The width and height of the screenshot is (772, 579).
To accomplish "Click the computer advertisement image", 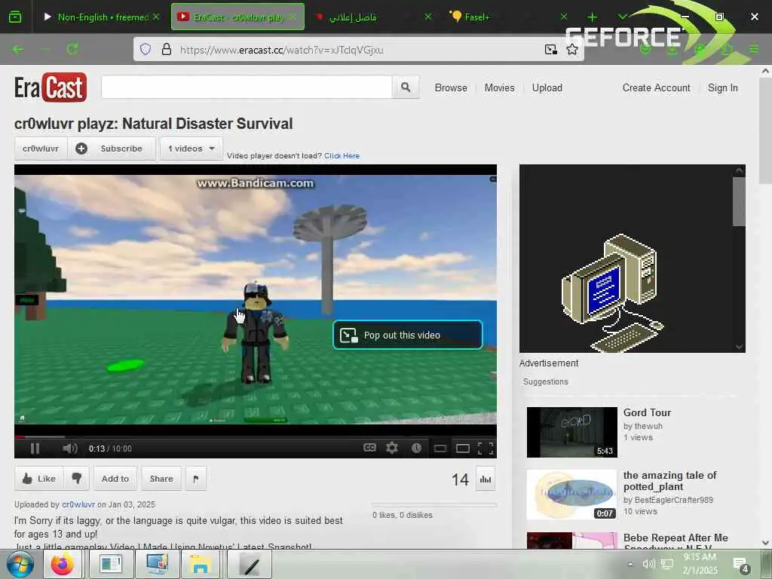I will (612, 293).
